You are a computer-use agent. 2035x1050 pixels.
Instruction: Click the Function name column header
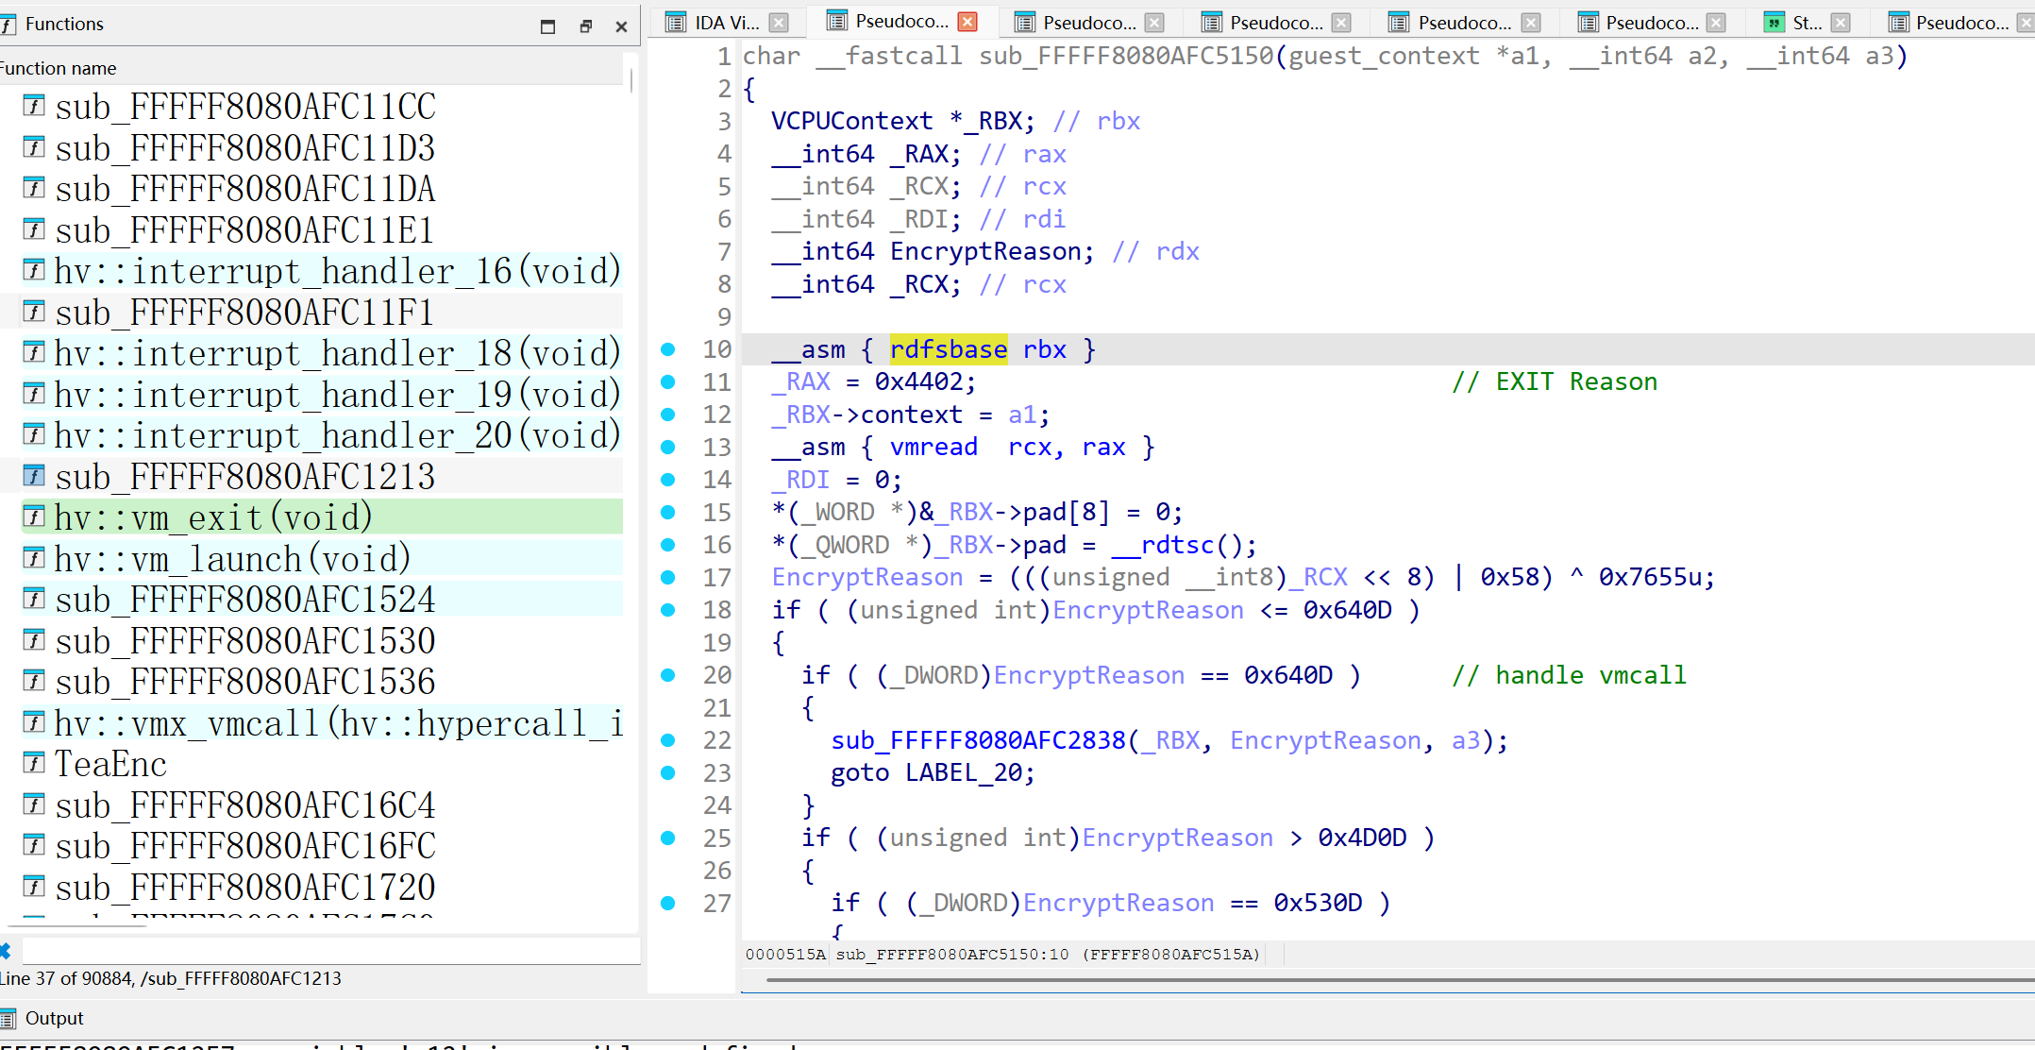tap(59, 68)
